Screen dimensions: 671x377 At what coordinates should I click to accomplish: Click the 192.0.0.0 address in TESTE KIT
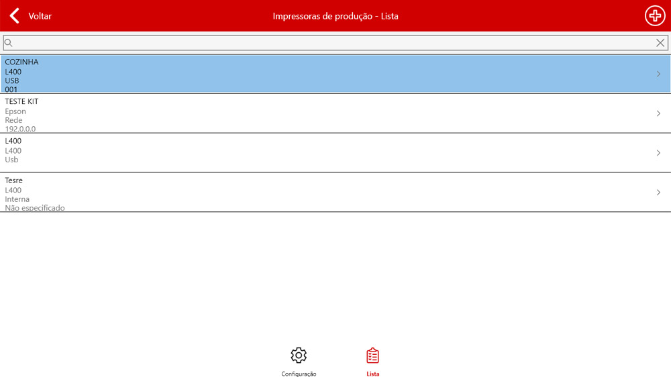click(x=20, y=129)
